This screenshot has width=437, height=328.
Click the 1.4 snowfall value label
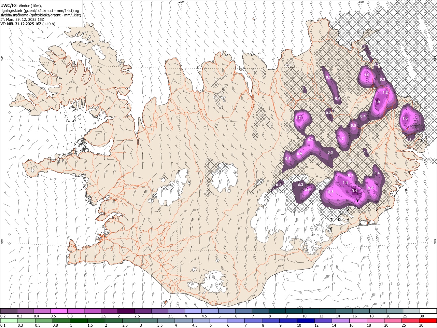pyautogui.click(x=345, y=183)
